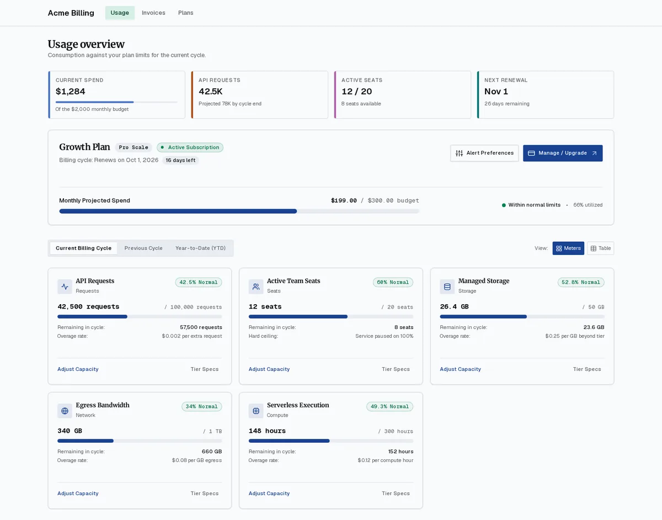Open Tier Specs for Serverless Execution
Screen dimensions: 662x520
tap(396, 494)
